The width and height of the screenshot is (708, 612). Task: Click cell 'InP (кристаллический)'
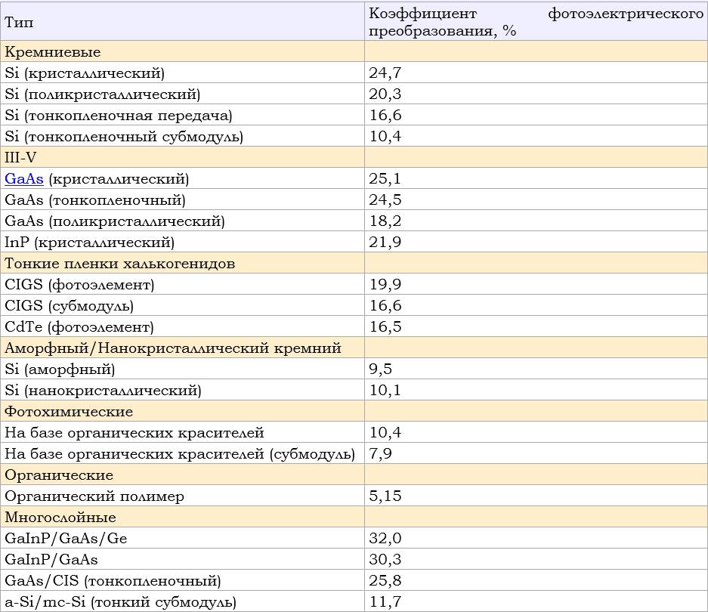[182, 242]
